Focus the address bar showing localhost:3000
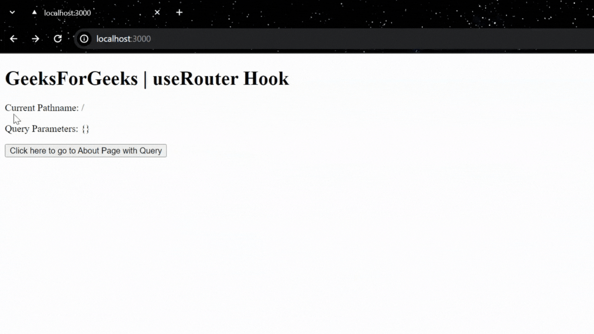This screenshot has width=594, height=334. [x=334, y=39]
